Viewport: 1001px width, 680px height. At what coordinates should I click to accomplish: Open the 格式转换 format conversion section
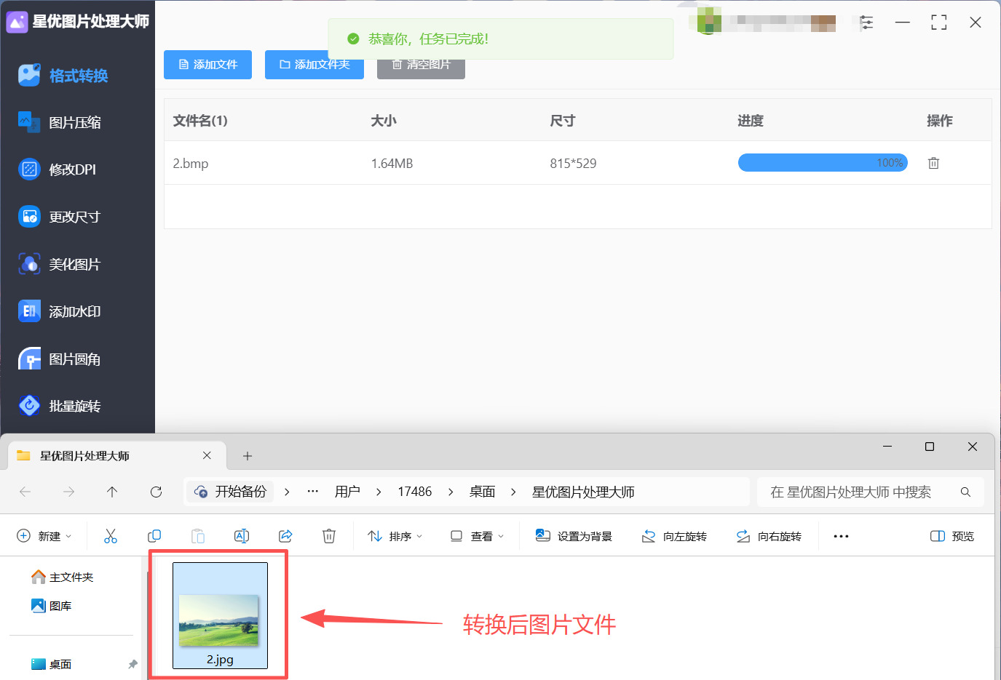63,76
